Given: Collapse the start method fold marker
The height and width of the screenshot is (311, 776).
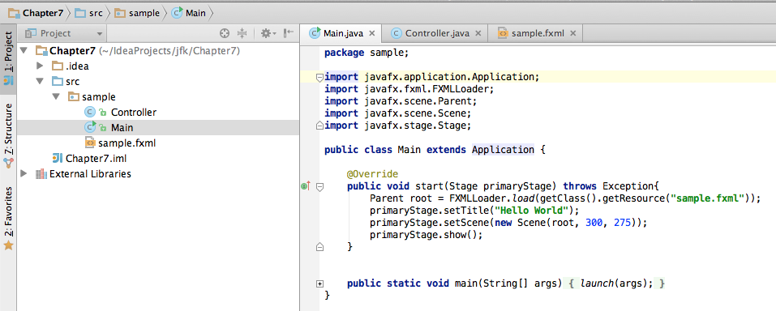Looking at the screenshot, I should 319,187.
